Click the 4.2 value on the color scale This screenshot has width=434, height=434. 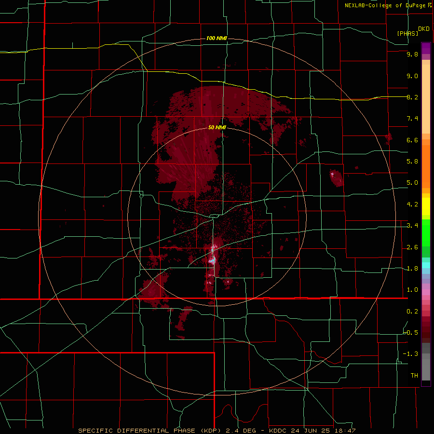pos(412,204)
